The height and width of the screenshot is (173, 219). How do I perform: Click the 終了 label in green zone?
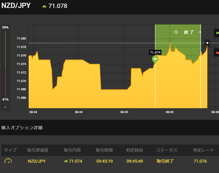coord(189,32)
